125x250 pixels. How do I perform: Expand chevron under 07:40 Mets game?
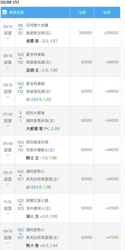(x=8, y=126)
